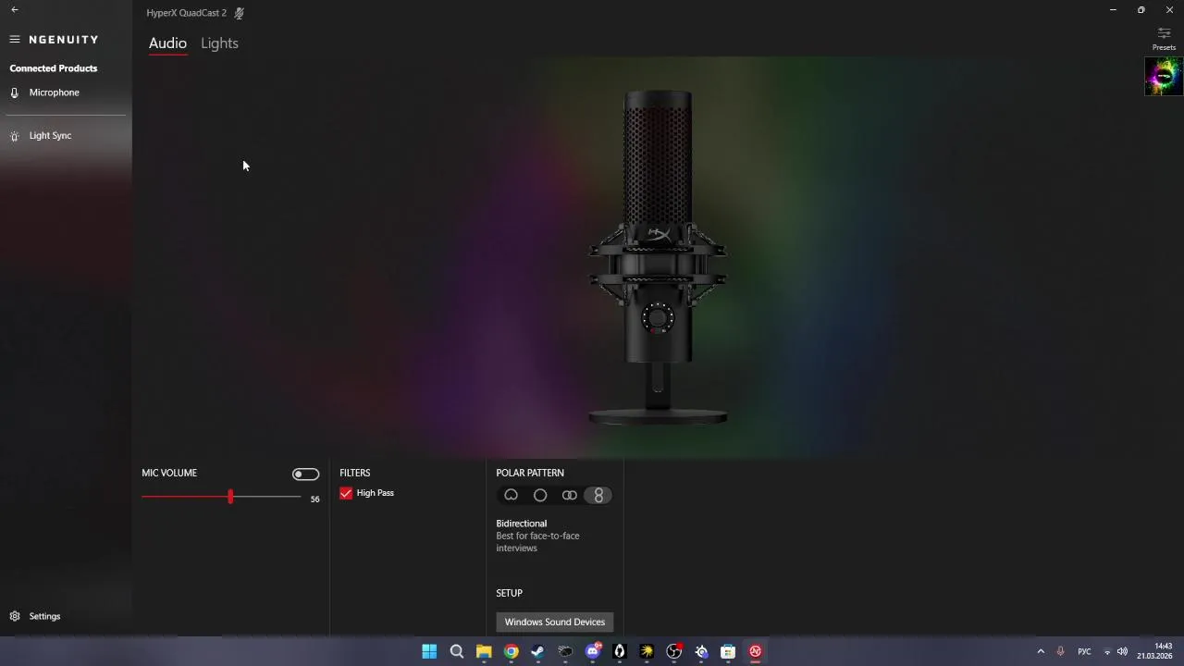Open Discord from the taskbar

593,651
